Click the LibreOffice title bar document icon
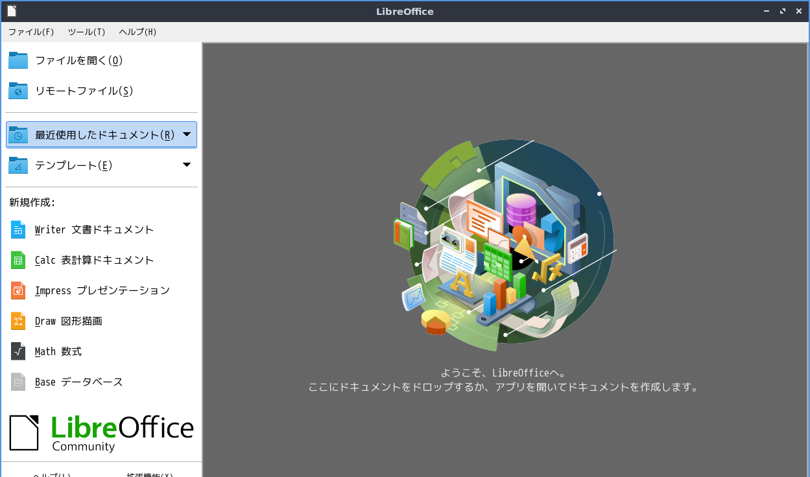 tap(11, 11)
